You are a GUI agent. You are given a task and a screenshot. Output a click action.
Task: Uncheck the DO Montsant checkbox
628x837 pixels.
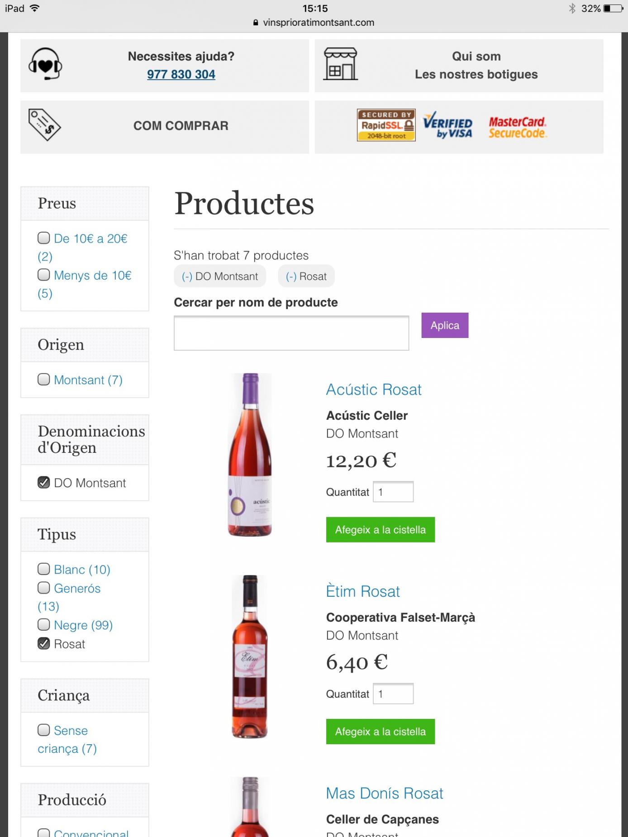[x=44, y=482]
